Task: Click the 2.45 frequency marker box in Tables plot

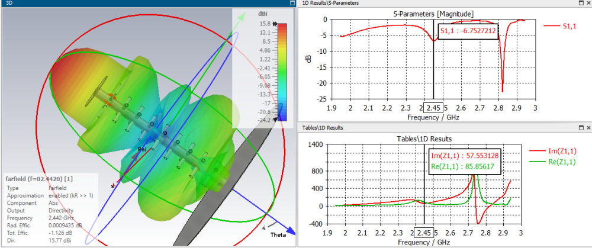Action: (424, 233)
